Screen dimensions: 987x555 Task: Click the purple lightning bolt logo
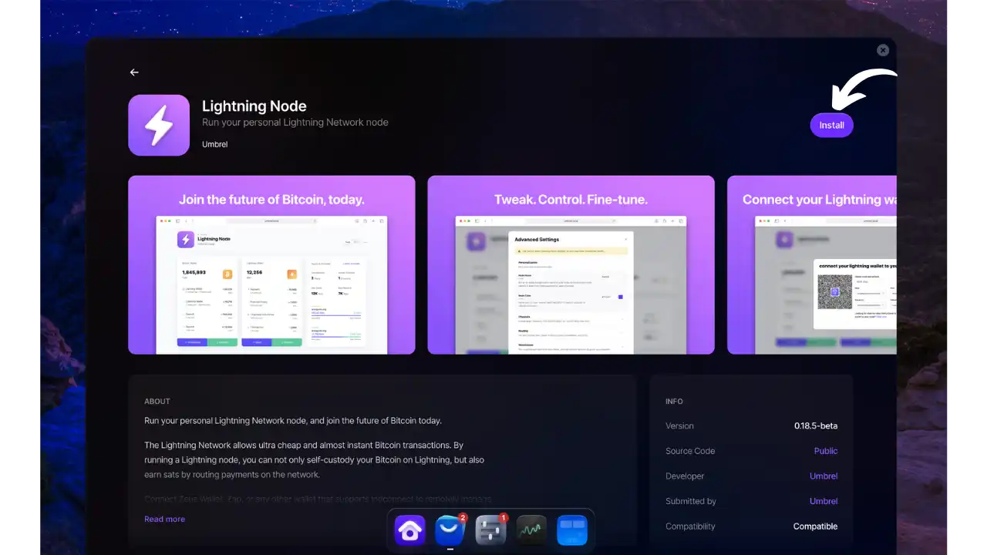point(158,124)
